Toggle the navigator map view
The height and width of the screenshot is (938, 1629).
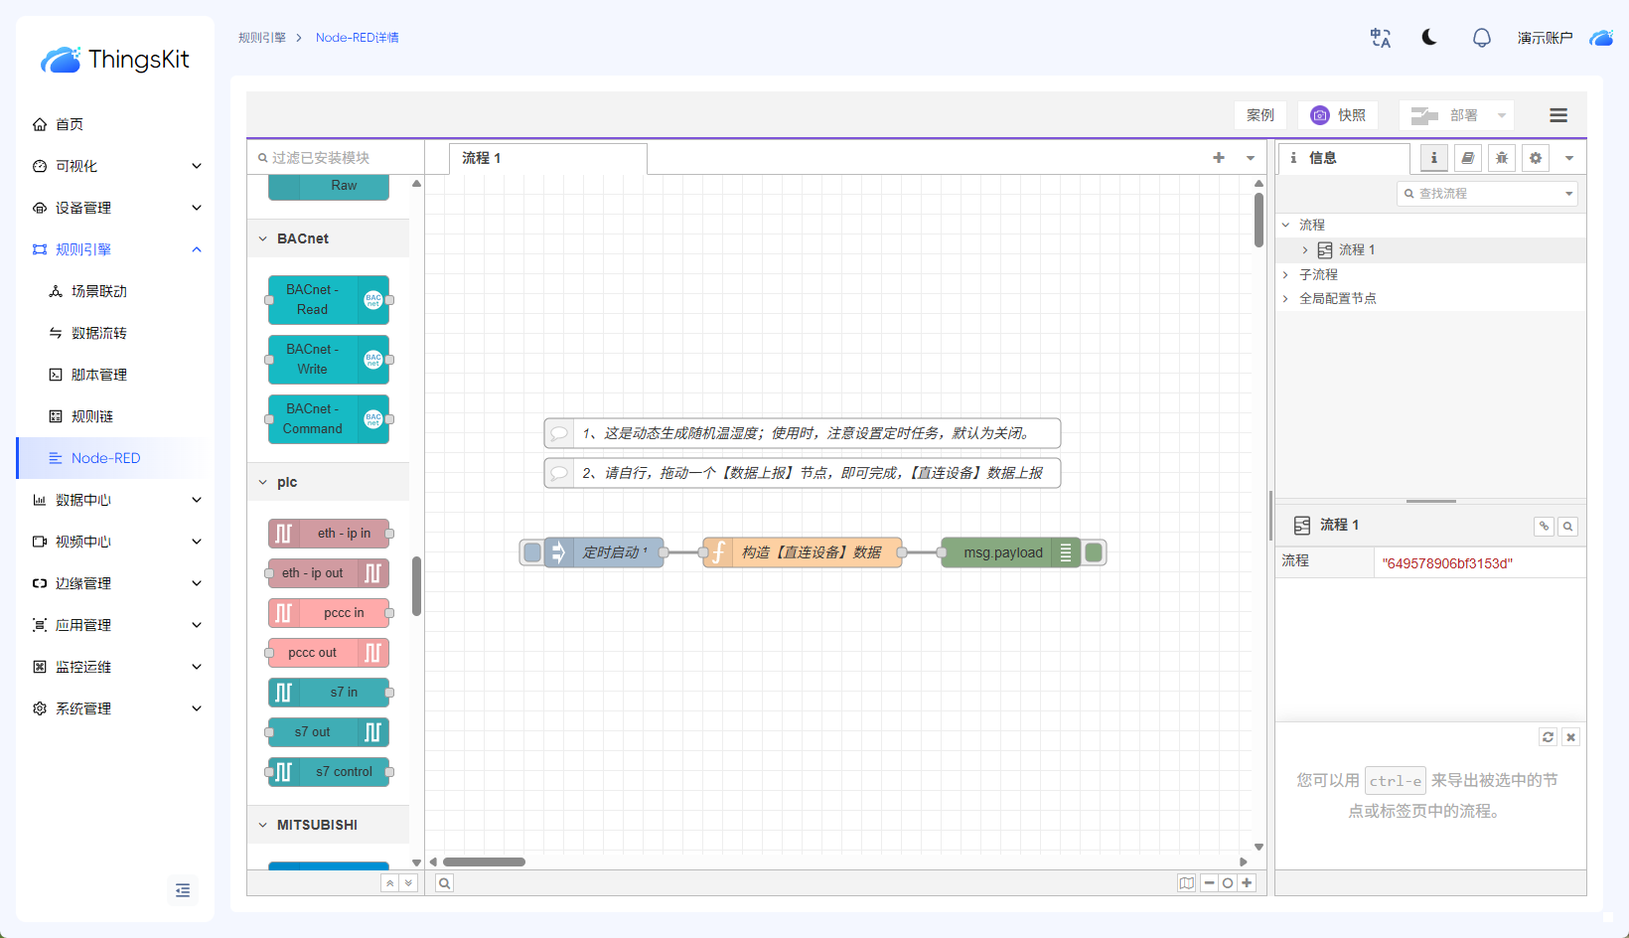tap(1186, 883)
